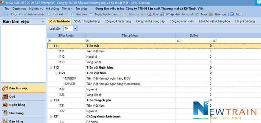This screenshot has width=261, height=123.
Task: Click the Tên tài khoản filter icon
Action: pyautogui.click(x=88, y=40)
